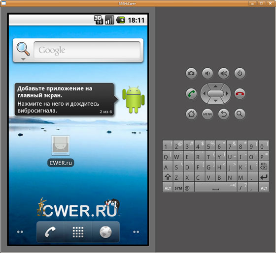
Task: Click the M key on emulator keyboard
Action: tap(242, 177)
